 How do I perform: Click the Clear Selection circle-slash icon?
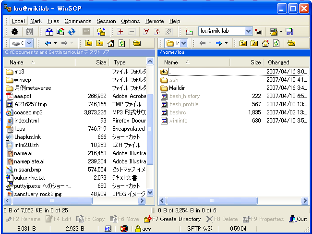(x=168, y=31)
